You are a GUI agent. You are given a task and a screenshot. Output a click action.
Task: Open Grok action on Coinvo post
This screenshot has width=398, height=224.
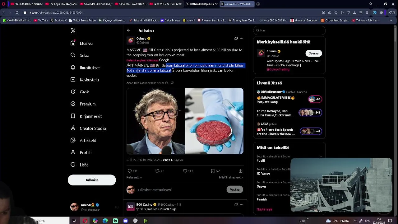click(x=236, y=39)
